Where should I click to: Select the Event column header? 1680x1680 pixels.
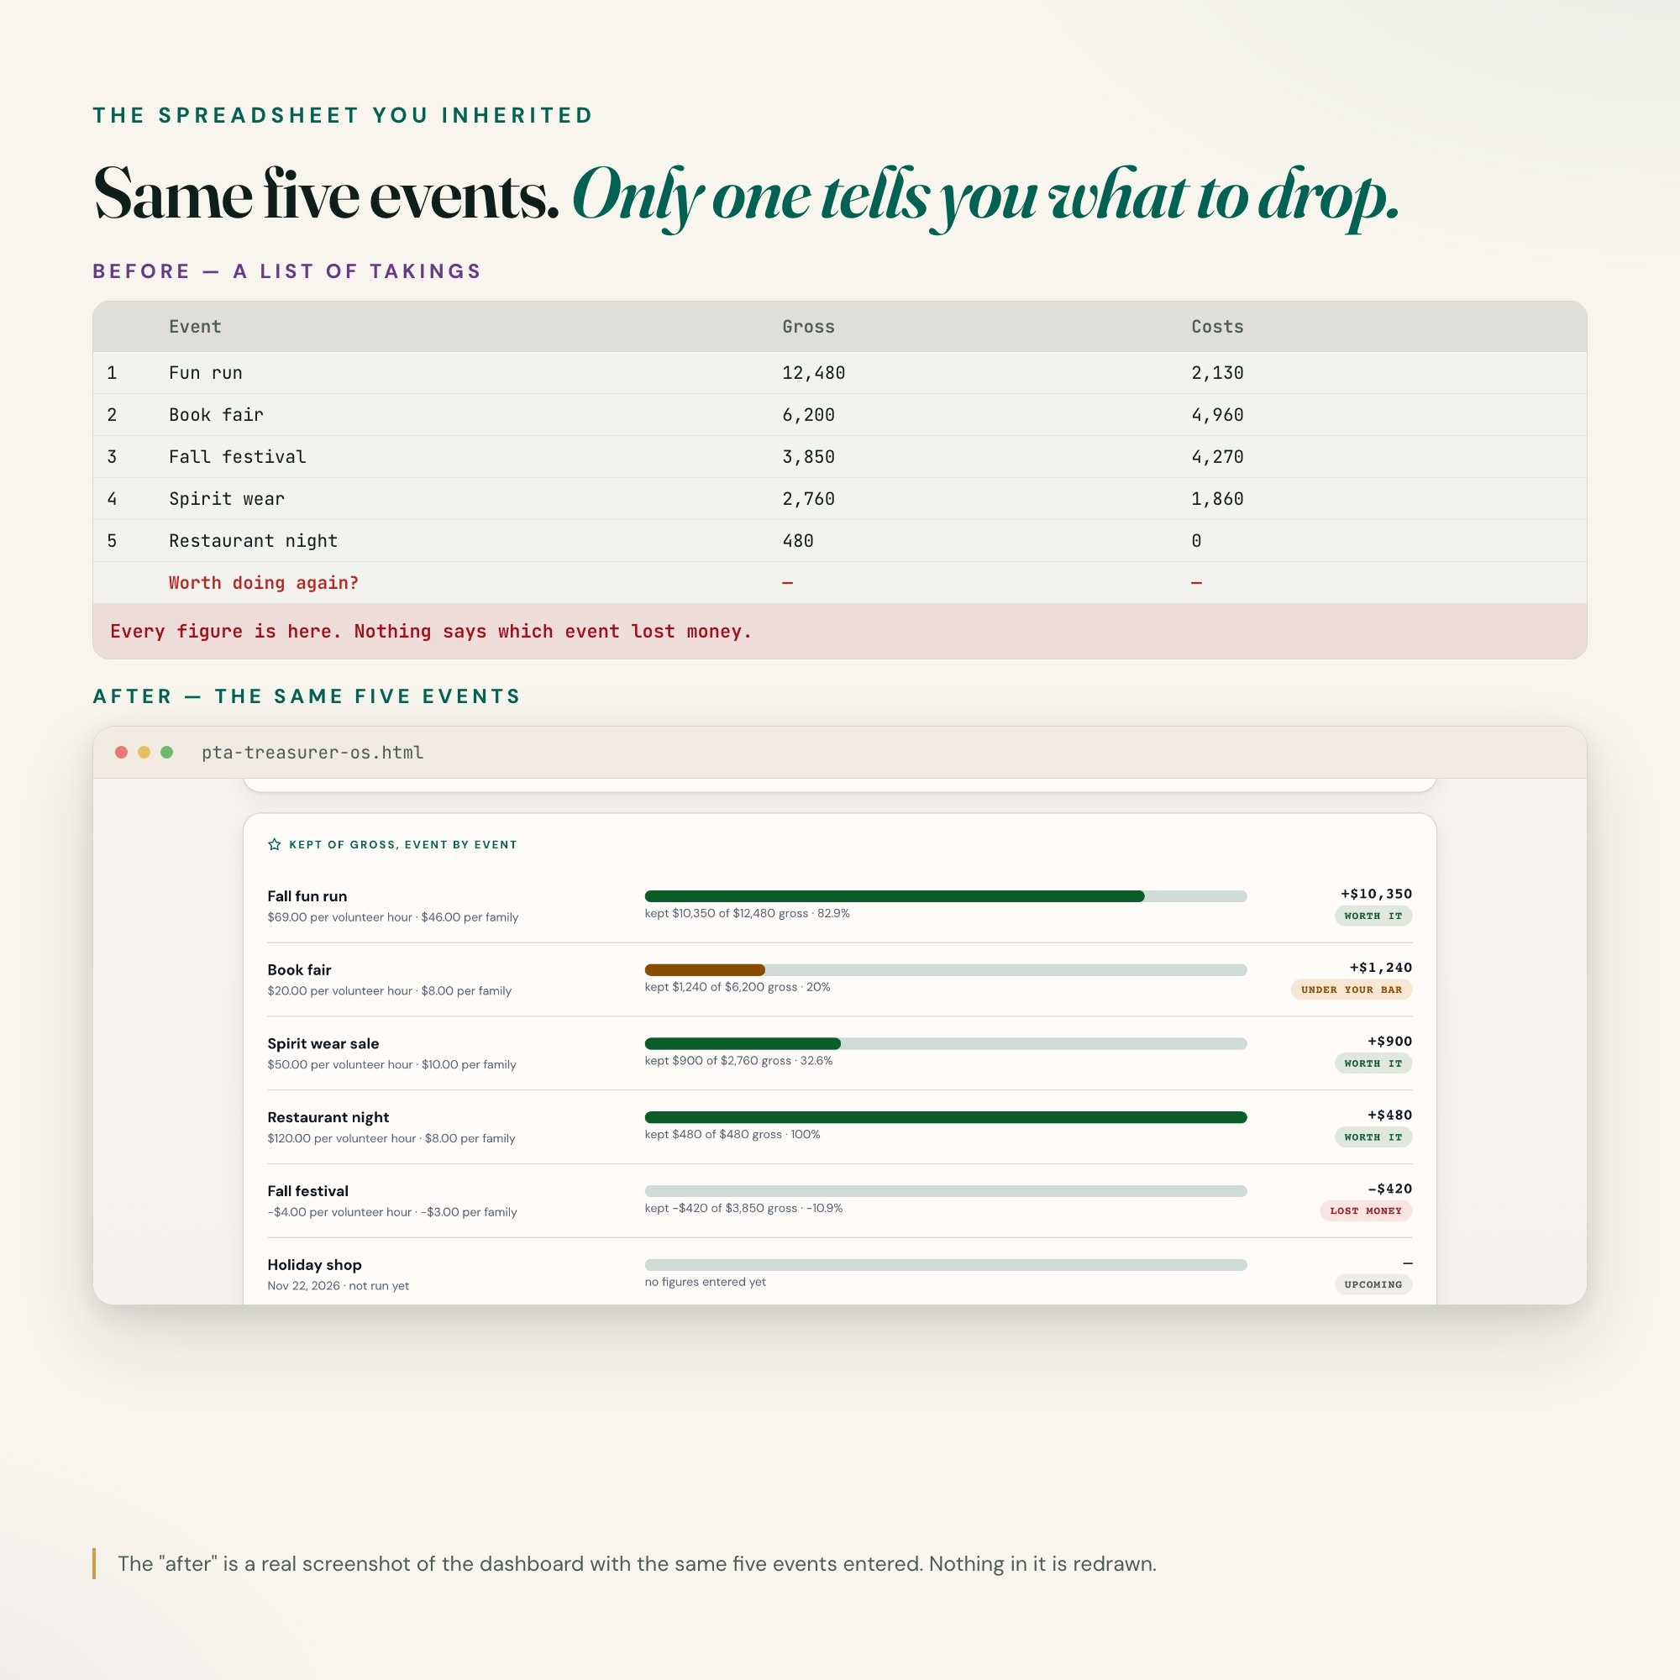(x=195, y=327)
